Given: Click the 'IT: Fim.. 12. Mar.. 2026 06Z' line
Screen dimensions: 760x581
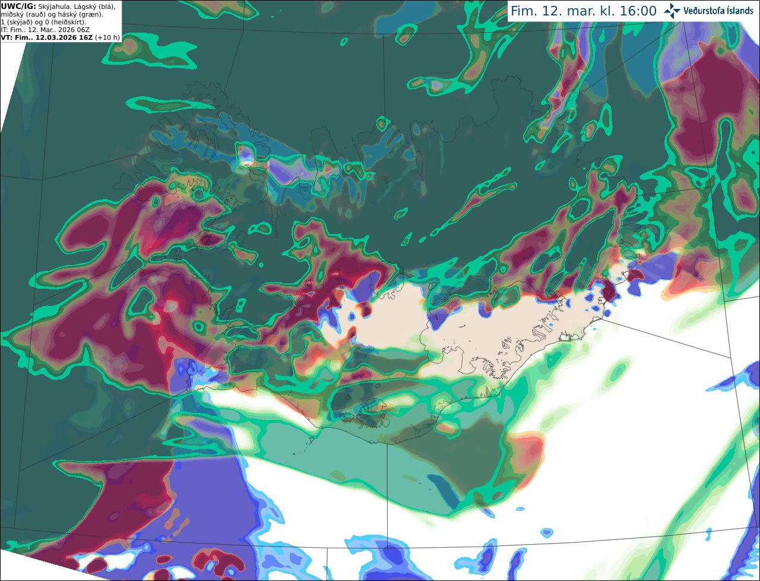Looking at the screenshot, I should coord(45,30).
